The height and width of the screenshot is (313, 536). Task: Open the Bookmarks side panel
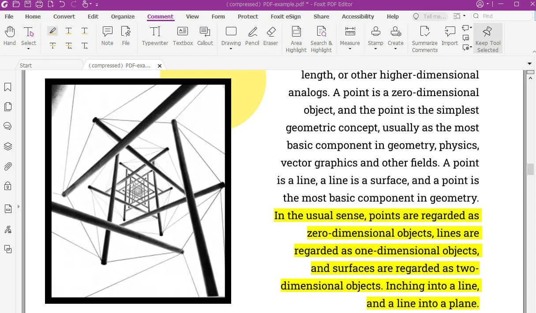click(x=7, y=87)
